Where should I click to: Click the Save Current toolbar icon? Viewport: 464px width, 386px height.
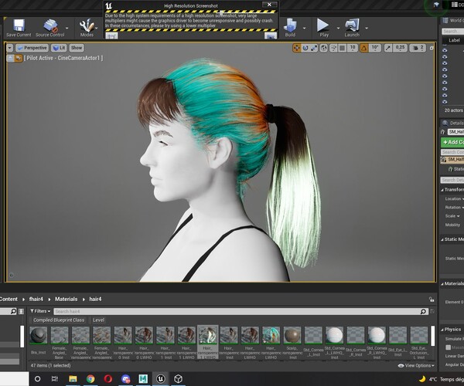pos(19,28)
